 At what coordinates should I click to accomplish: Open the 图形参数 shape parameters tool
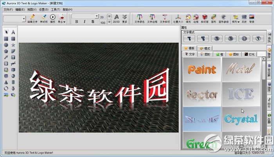point(224,18)
